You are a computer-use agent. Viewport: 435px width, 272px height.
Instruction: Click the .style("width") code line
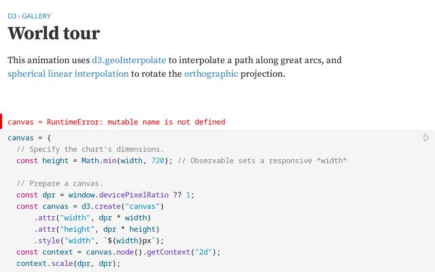(99, 241)
